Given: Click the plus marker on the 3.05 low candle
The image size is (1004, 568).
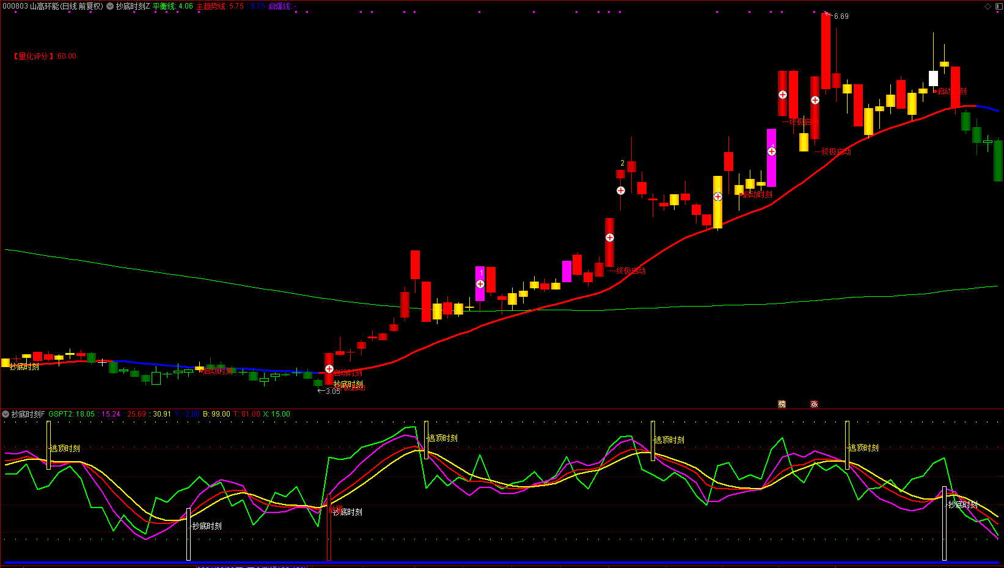Looking at the screenshot, I should coord(329,369).
